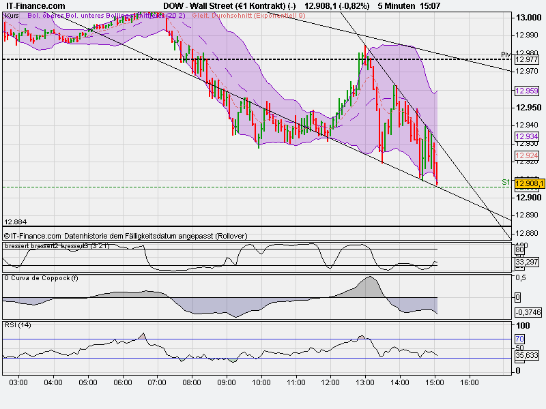Click the 12.900 price axis label
The width and height of the screenshot is (546, 409).
(x=528, y=198)
